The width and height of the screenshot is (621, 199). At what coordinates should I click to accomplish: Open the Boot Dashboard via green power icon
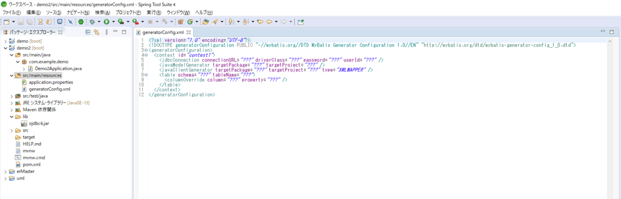tap(81, 22)
